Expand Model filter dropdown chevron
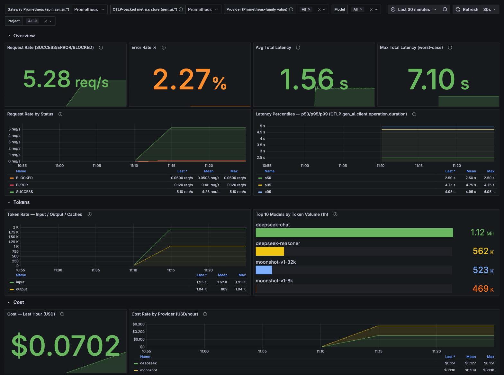504x375 pixels. click(x=376, y=10)
